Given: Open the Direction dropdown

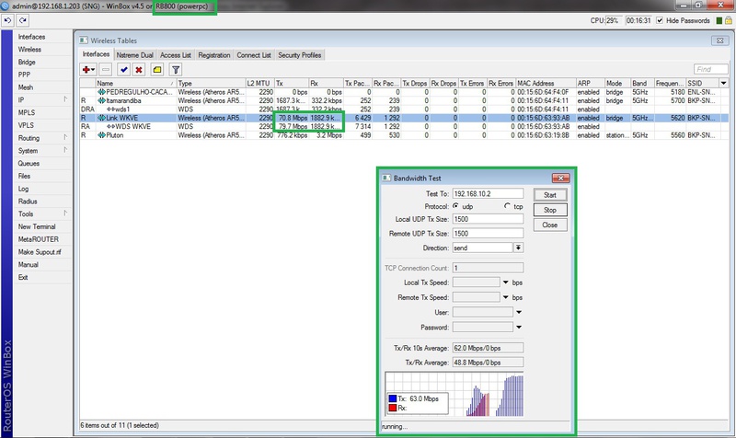Looking at the screenshot, I should tap(518, 248).
